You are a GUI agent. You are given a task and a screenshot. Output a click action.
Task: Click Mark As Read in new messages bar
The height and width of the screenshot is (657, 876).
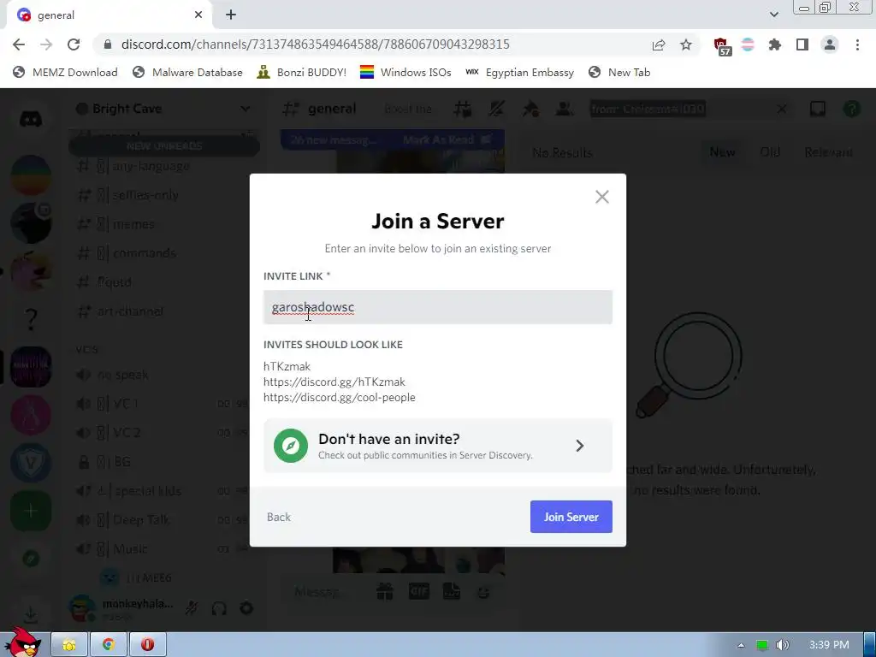pos(447,139)
